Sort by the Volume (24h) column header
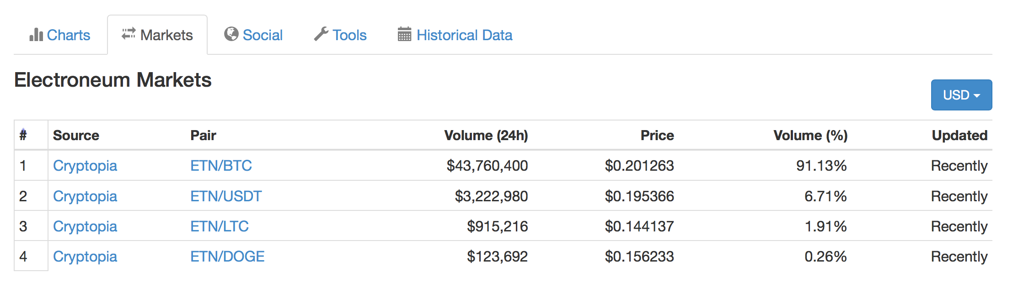The width and height of the screenshot is (1029, 304). pos(486,136)
